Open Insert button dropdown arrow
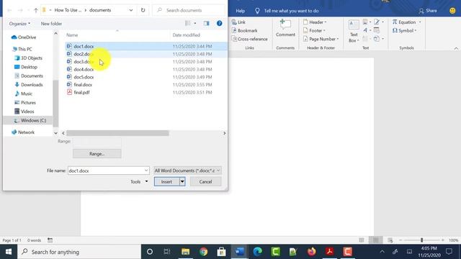The height and width of the screenshot is (259, 461). tap(182, 182)
